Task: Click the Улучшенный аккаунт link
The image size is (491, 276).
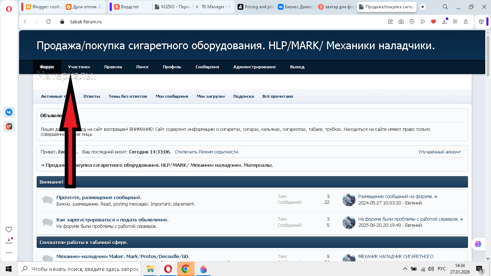Action: (x=439, y=152)
